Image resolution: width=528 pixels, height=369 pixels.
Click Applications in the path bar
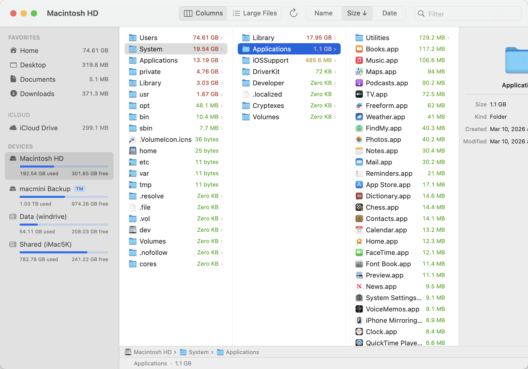tap(238, 352)
